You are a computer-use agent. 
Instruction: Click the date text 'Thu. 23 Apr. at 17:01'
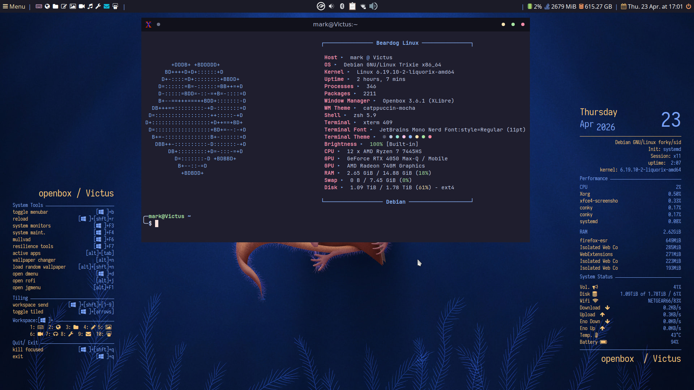[655, 6]
